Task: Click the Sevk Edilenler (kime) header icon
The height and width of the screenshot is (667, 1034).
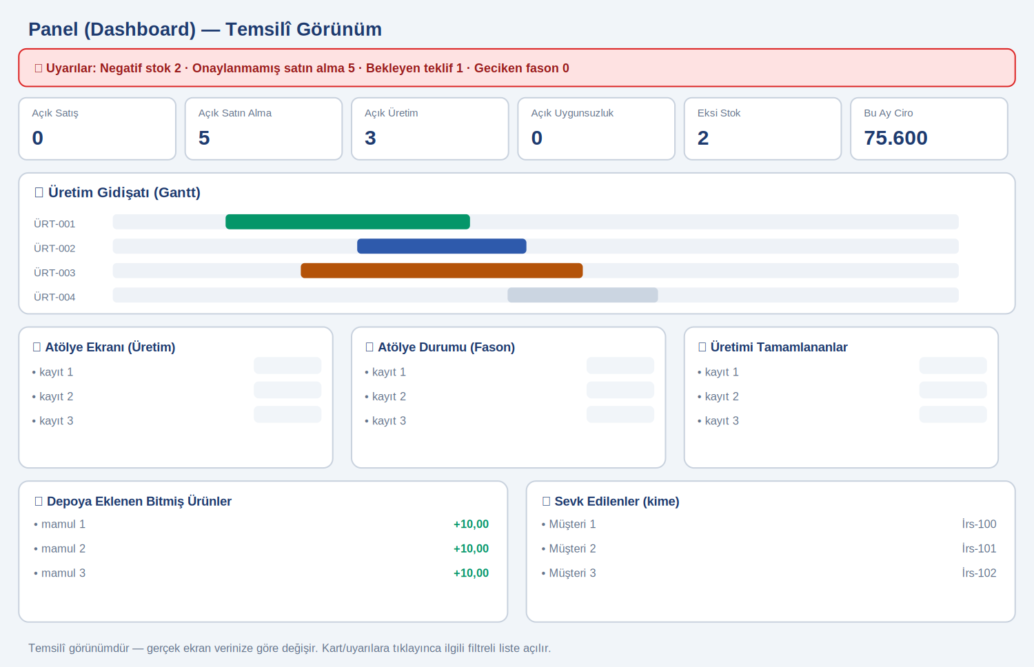Action: click(x=547, y=502)
